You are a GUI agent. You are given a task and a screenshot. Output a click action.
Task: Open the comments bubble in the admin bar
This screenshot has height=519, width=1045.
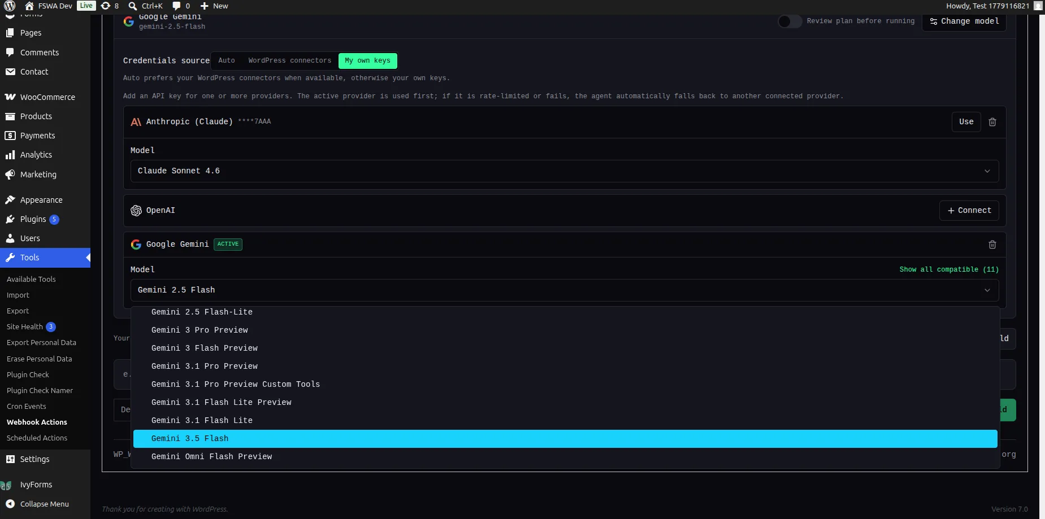point(176,6)
